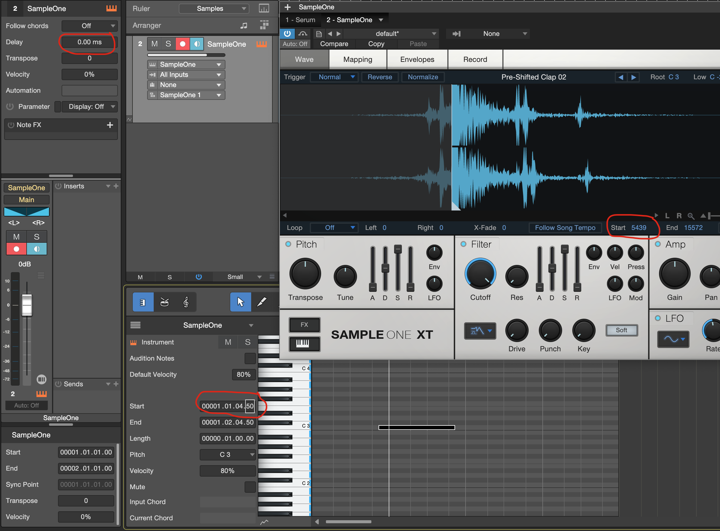Screen dimensions: 720x531
Task: Switch to the Record tab
Action: pos(475,59)
